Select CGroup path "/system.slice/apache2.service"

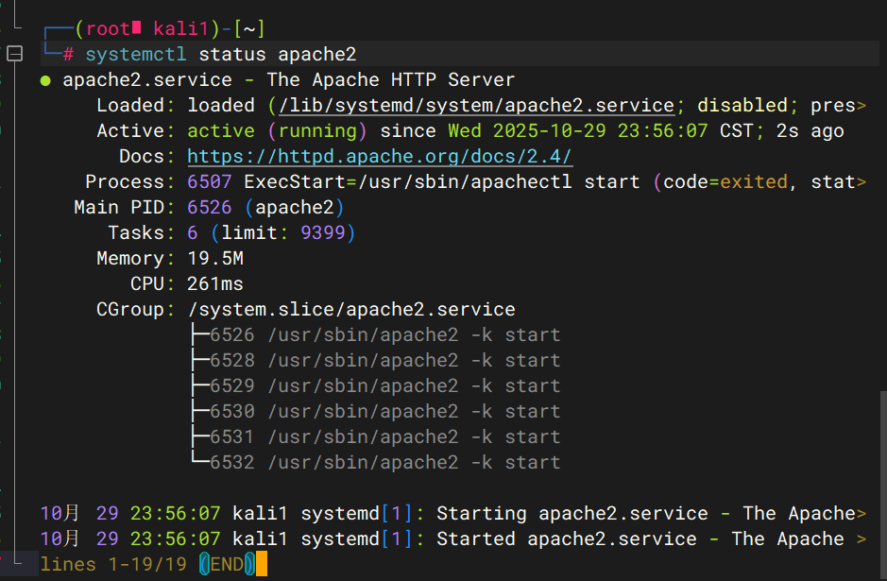tap(351, 309)
